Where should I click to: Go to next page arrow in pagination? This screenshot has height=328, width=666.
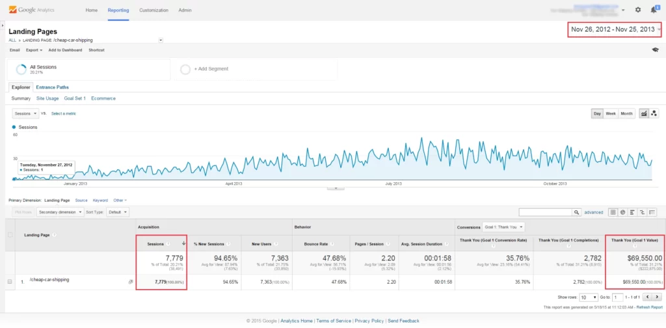[658, 297]
